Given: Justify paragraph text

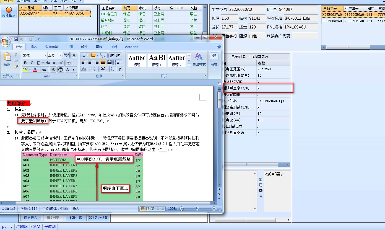Looking at the screenshot, I should click(x=103, y=62).
